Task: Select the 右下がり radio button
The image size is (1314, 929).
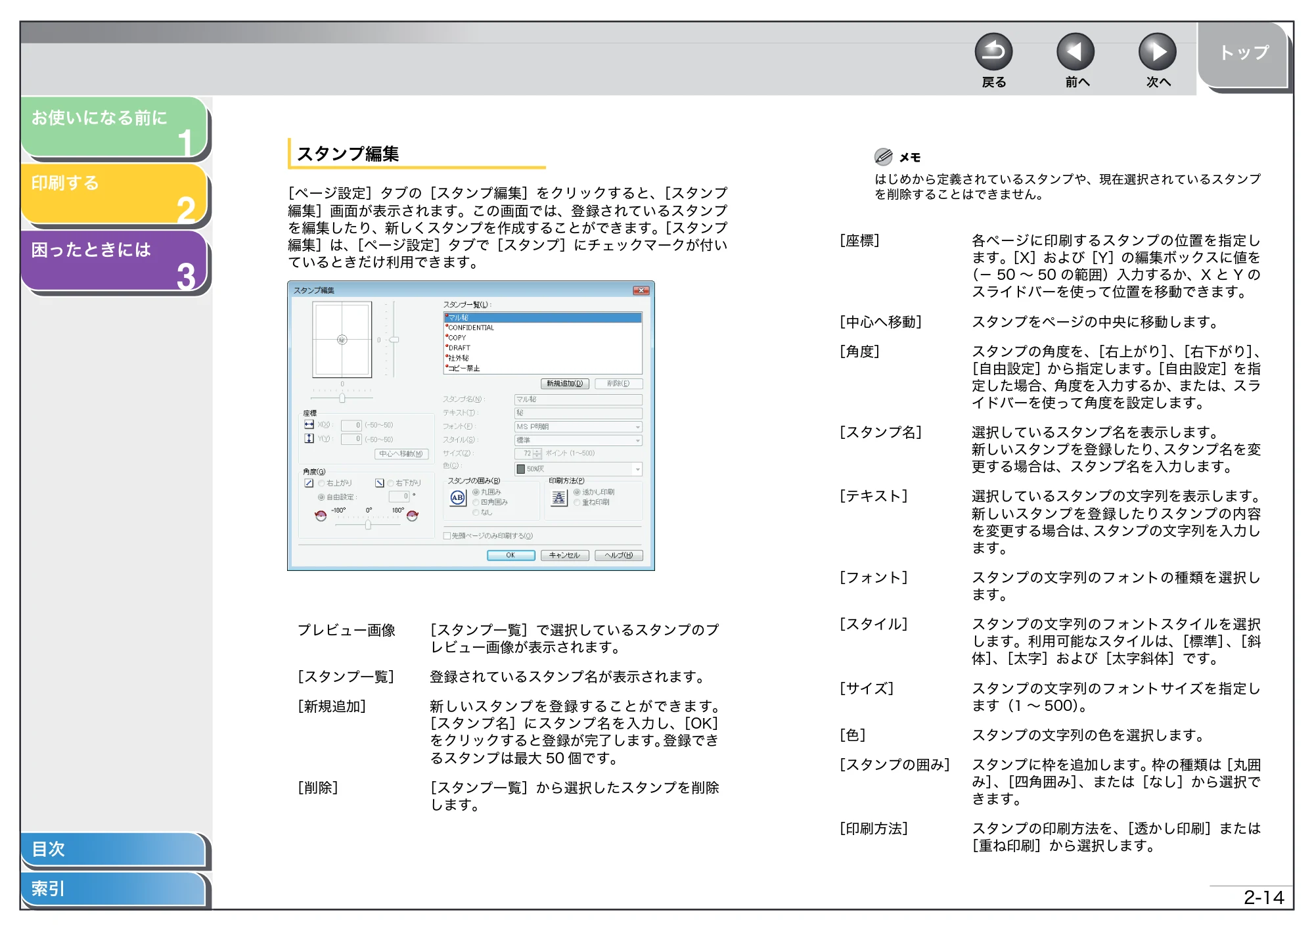Action: pyautogui.click(x=390, y=483)
